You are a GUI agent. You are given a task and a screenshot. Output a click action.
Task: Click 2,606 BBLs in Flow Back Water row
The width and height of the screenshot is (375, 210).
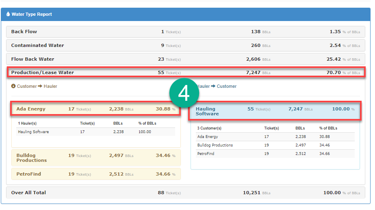258,59
